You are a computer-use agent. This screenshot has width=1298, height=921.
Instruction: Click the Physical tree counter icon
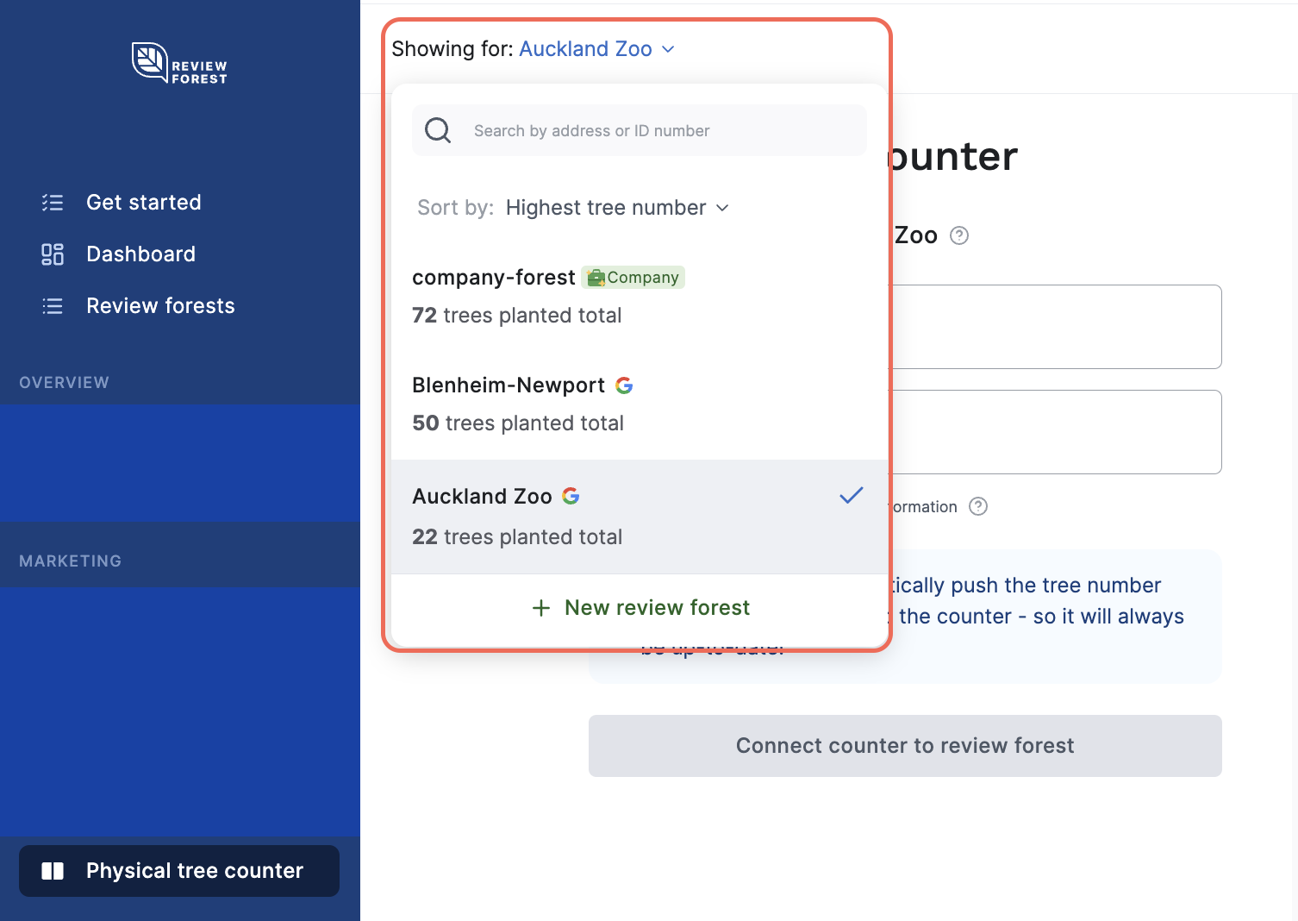click(x=53, y=871)
